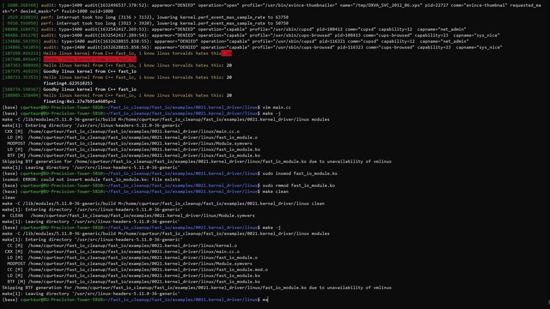Click the timestamp [187375.469235]

21,71
